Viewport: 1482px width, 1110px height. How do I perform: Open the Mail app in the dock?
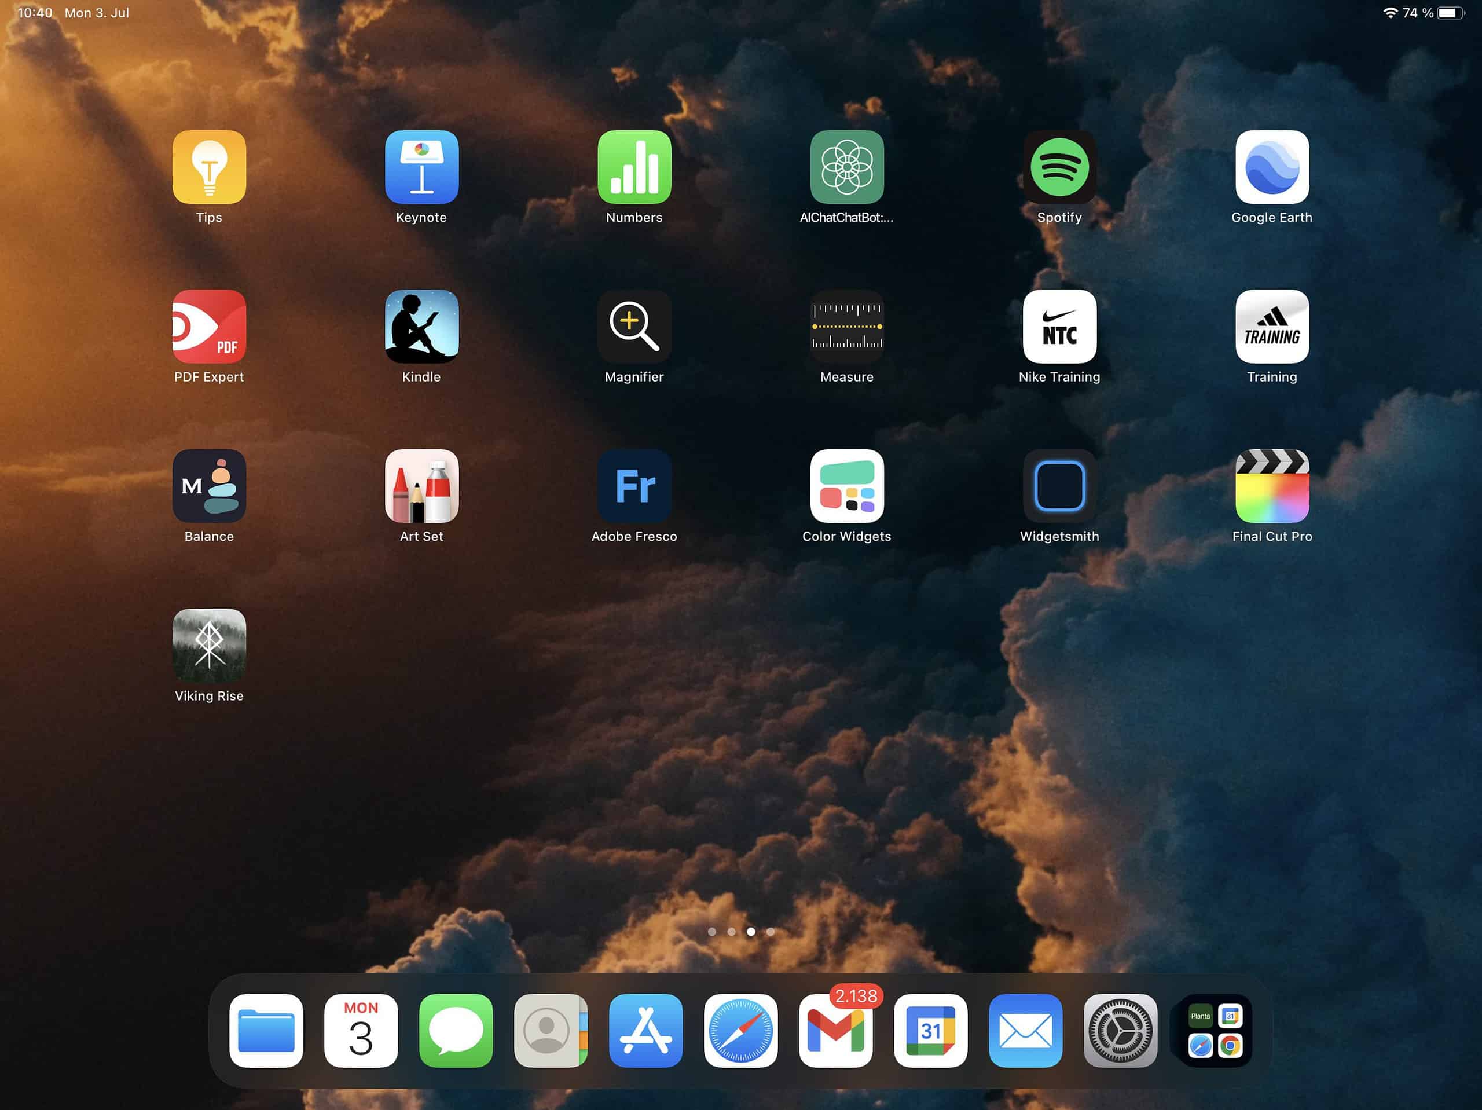click(x=1025, y=1030)
